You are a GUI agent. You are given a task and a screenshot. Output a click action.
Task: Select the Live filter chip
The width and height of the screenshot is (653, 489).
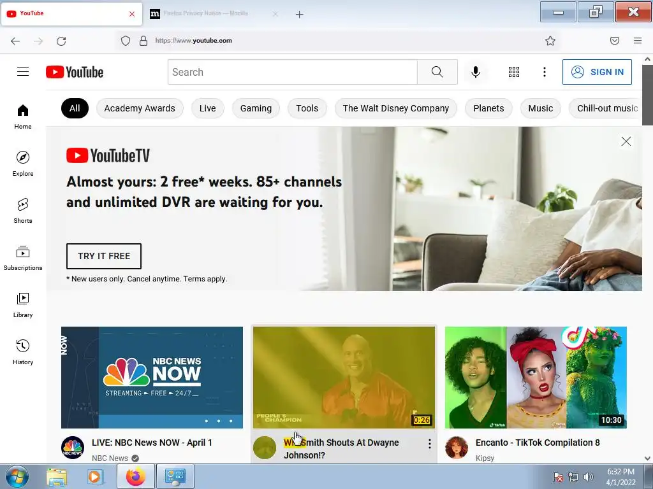[x=207, y=108]
